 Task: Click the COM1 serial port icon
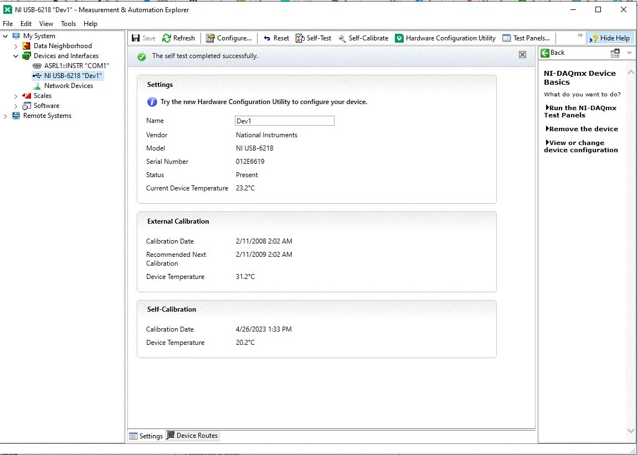click(37, 66)
